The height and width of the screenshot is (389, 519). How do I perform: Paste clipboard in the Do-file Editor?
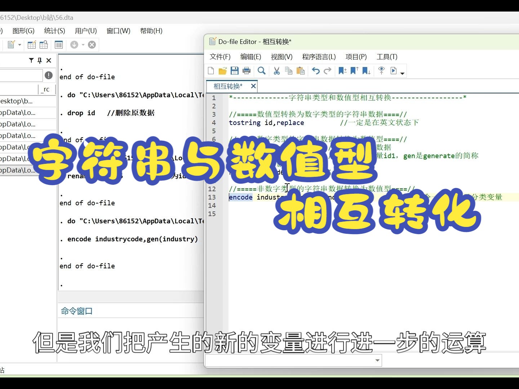301,71
